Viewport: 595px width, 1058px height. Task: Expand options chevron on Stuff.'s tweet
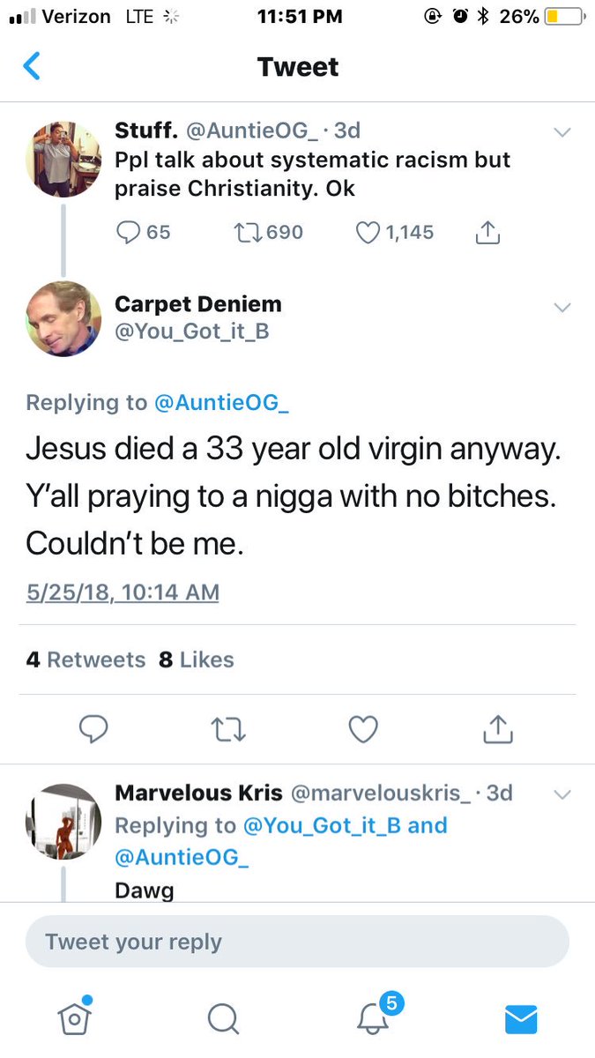pos(562,132)
